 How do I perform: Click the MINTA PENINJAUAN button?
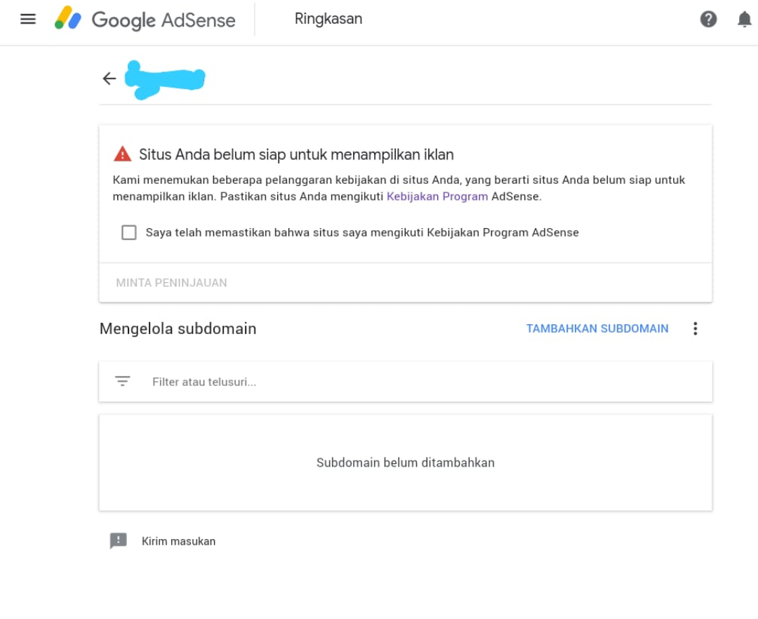click(x=171, y=283)
